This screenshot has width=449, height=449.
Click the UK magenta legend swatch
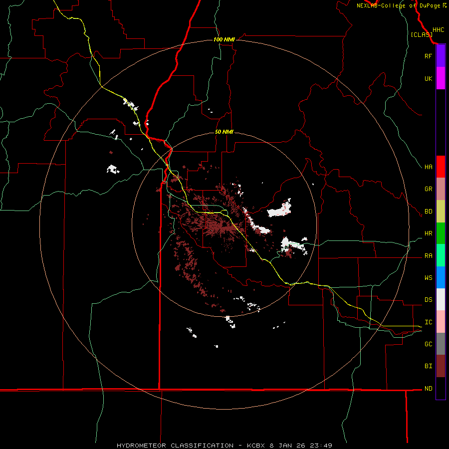(x=441, y=78)
